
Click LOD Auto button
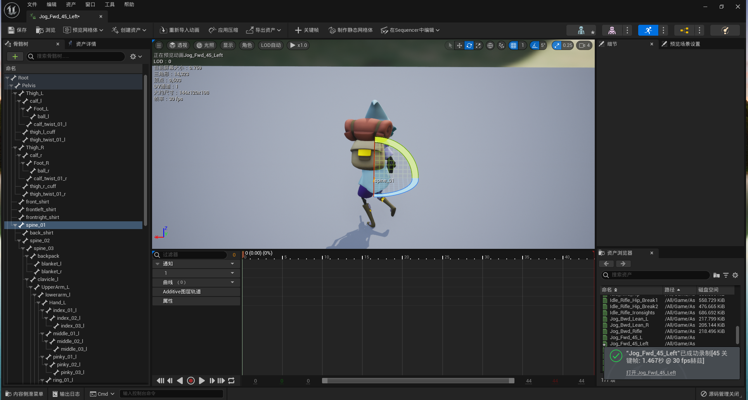click(x=271, y=45)
